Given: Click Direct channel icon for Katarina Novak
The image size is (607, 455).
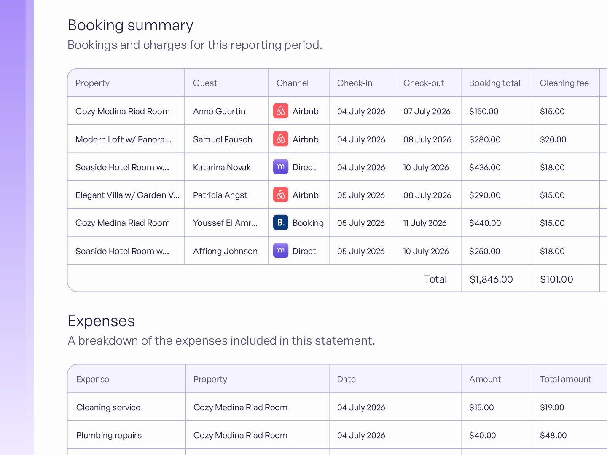Looking at the screenshot, I should (x=281, y=167).
